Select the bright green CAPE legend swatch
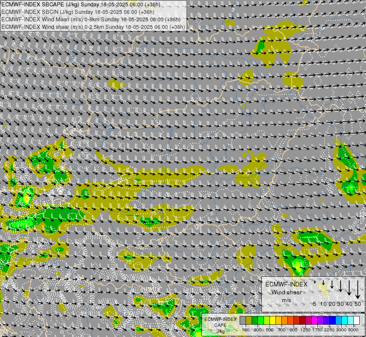Viewport: 366px width, 337px height. [x=261, y=320]
